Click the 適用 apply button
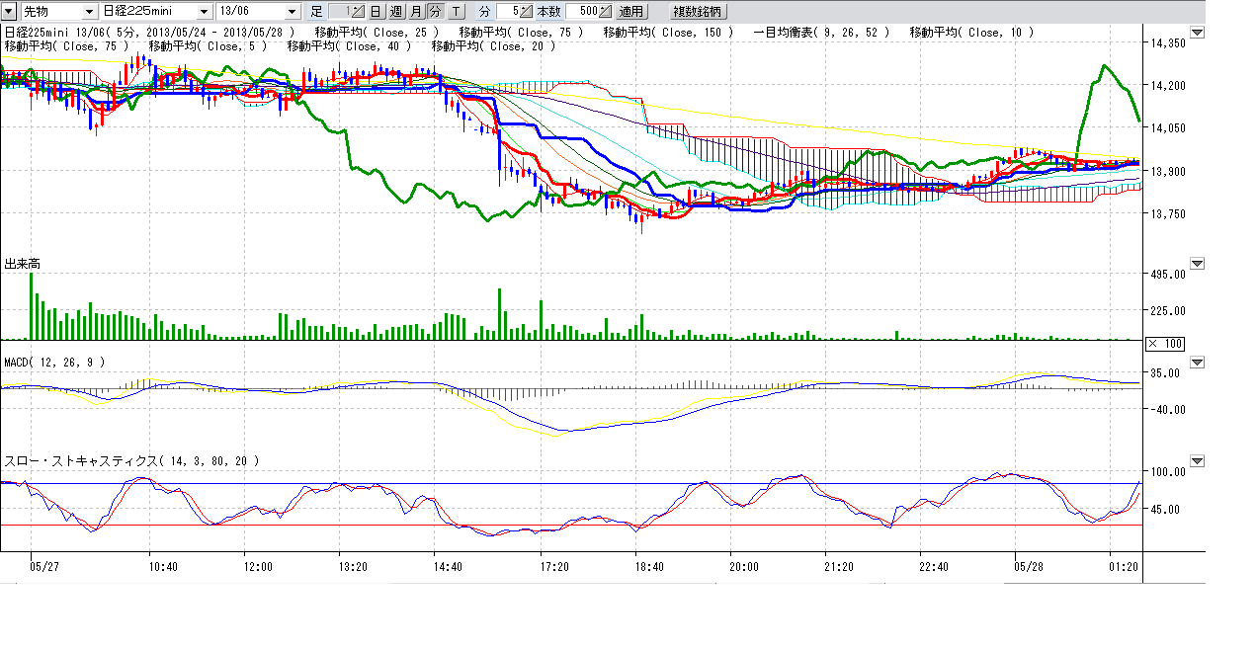Image resolution: width=1257 pixels, height=650 pixels. point(630,12)
